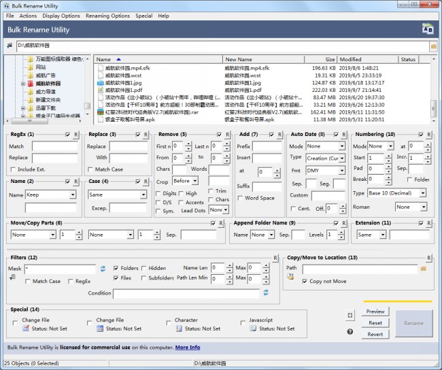Open the File menu
Screen dimensions: 442x370
pyautogui.click(x=10, y=16)
